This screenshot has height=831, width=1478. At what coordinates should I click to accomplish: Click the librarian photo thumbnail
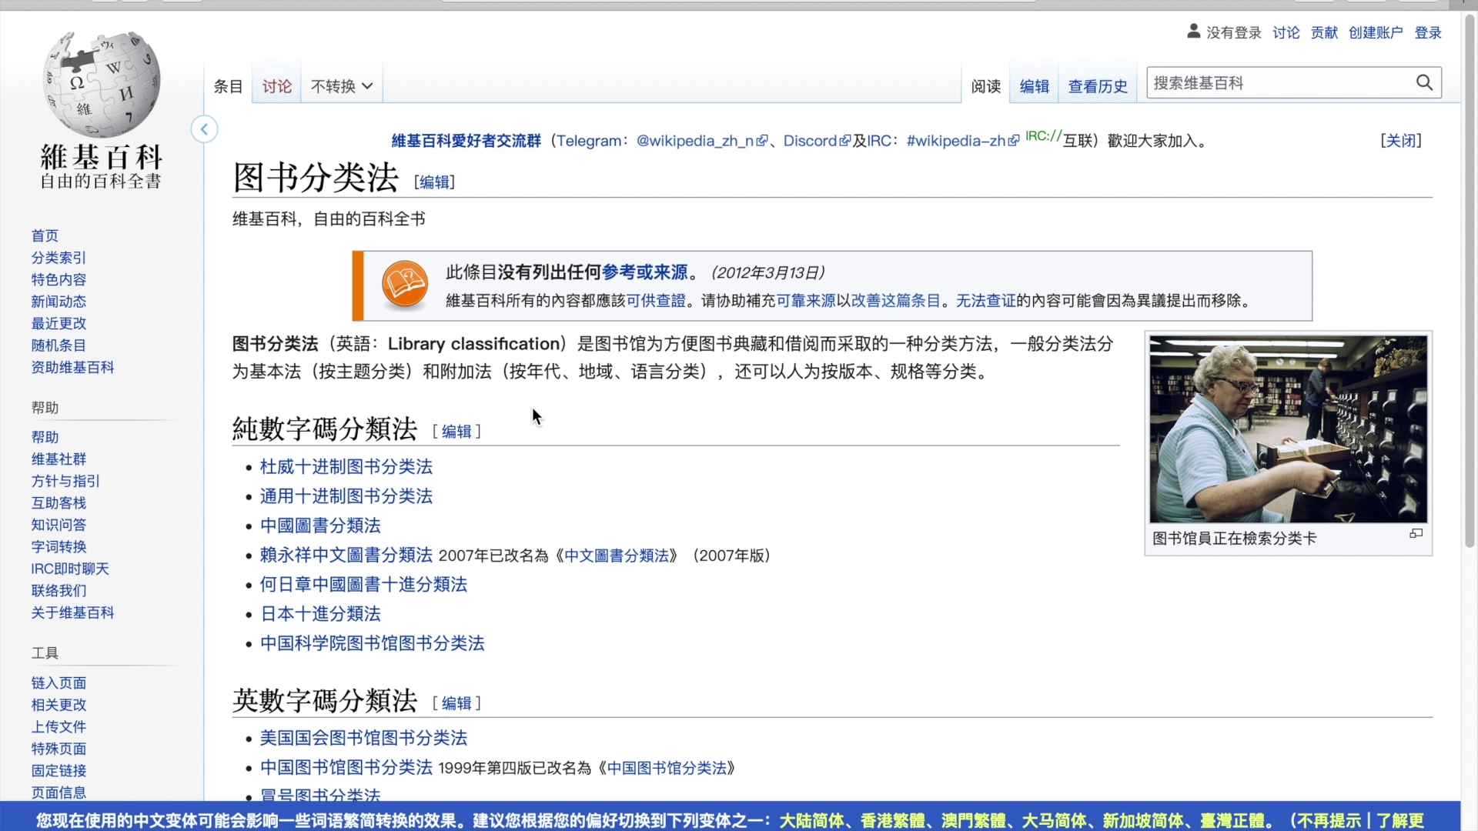[1287, 429]
